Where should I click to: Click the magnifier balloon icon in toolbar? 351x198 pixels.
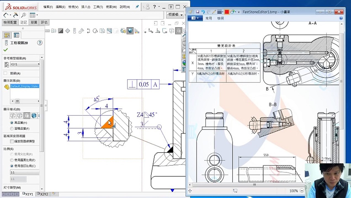(x=24, y=15)
